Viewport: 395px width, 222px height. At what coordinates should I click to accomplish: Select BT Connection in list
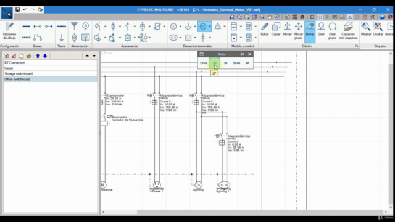click(x=50, y=63)
